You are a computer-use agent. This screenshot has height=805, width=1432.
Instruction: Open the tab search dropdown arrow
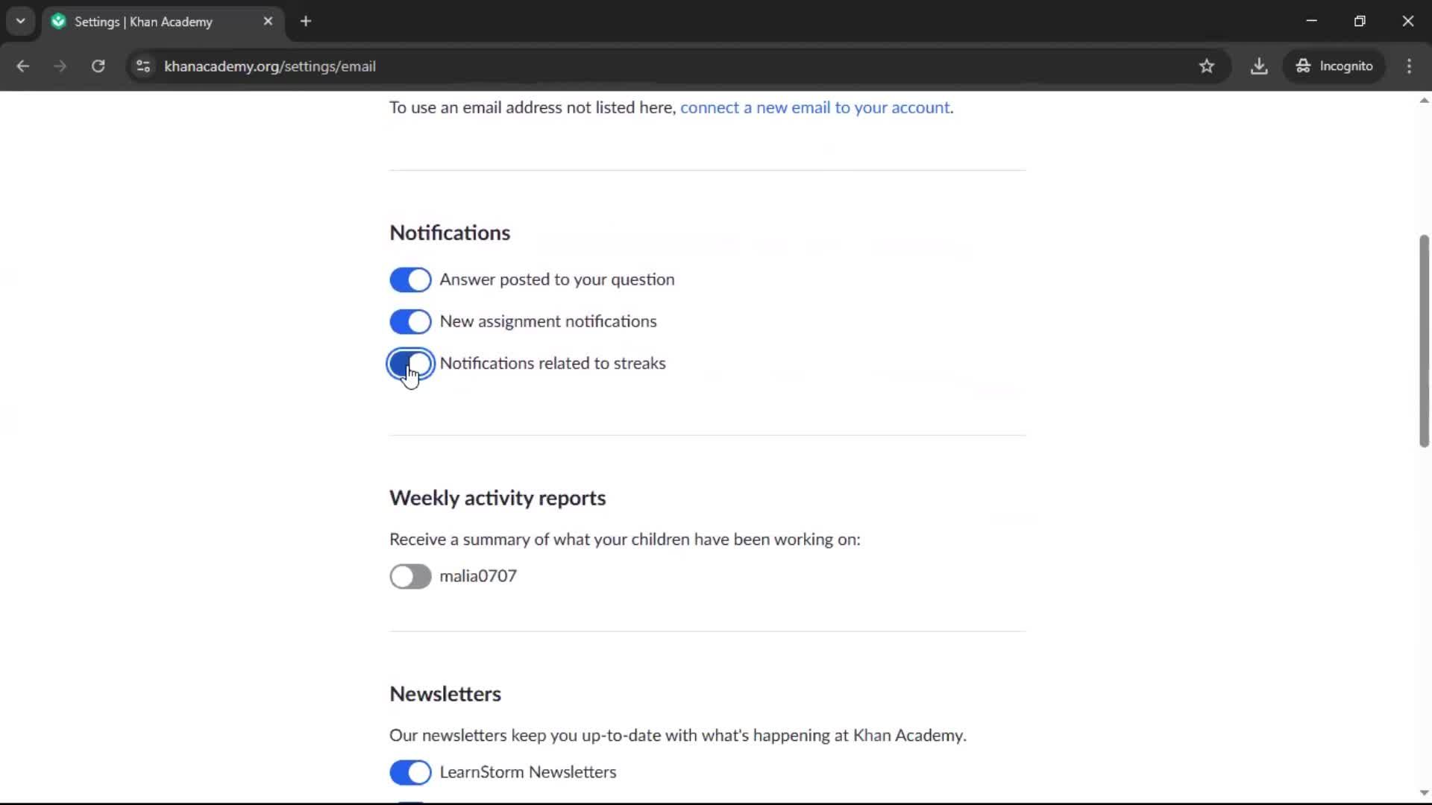(21, 22)
